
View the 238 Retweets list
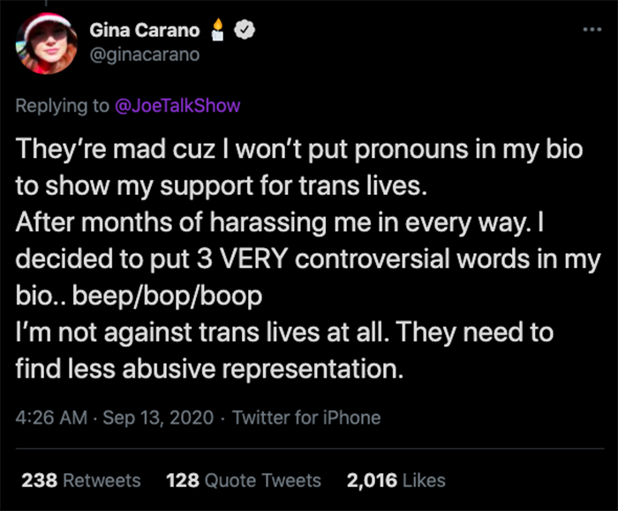point(80,480)
